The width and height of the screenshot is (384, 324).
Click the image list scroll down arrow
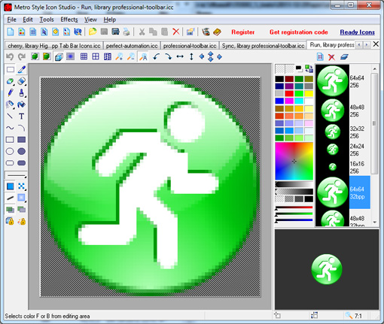[374, 223]
